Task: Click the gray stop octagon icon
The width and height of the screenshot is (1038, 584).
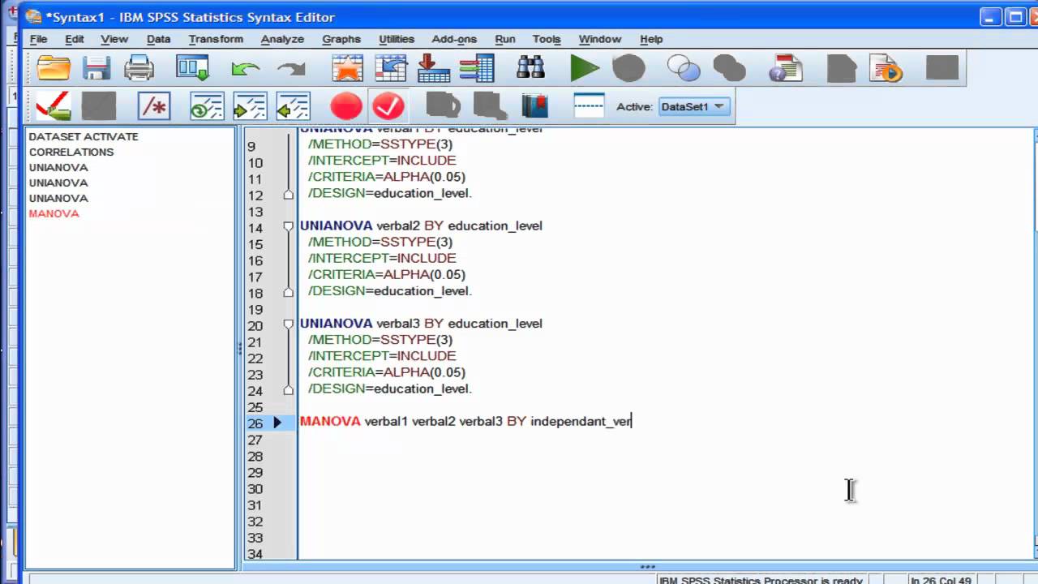Action: pos(628,68)
